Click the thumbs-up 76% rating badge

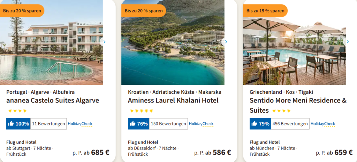coord(139,124)
